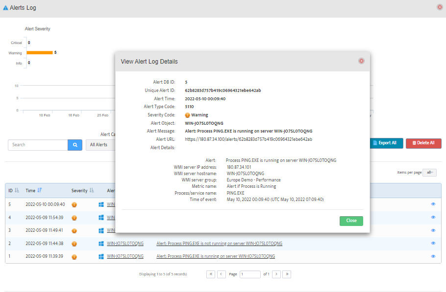
Task: Click the orange Warning bar in chart
Action: click(40, 52)
